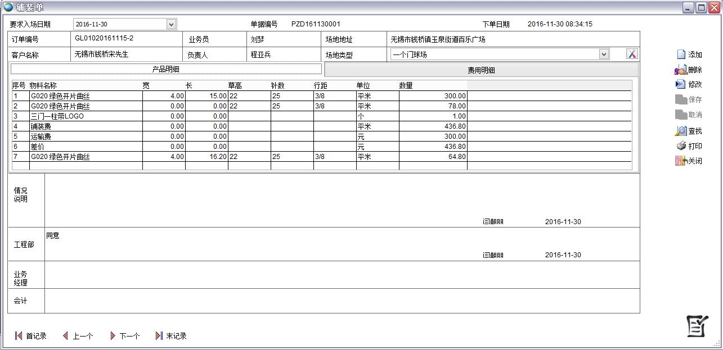Go to 首记录 (first record)
The width and height of the screenshot is (723, 350).
click(19, 336)
